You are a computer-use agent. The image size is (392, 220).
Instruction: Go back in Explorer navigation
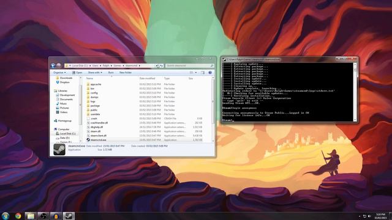pos(53,65)
